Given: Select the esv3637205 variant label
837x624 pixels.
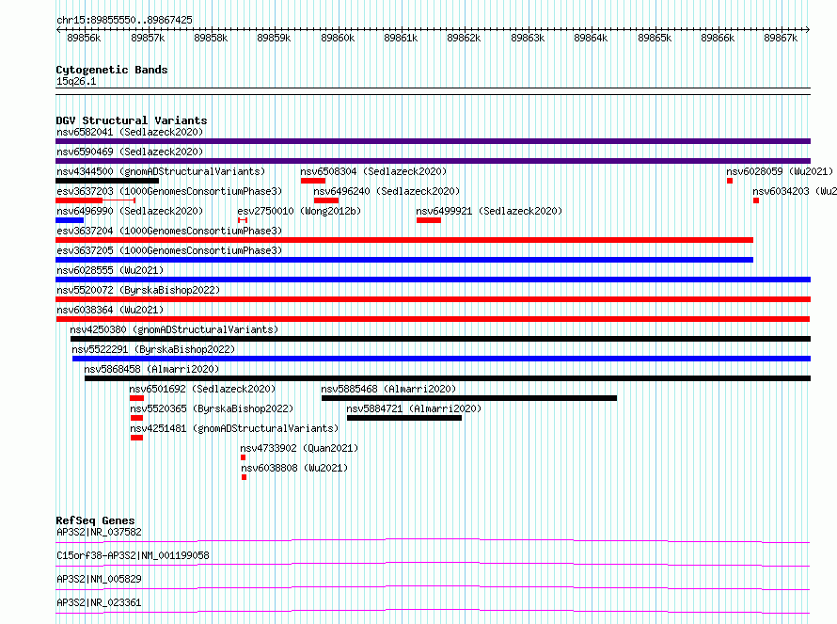Looking at the screenshot, I should (169, 250).
